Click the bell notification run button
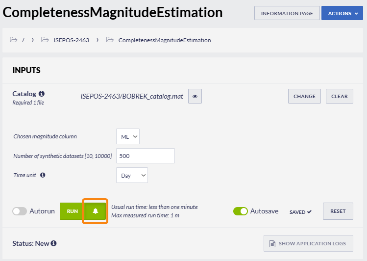This screenshot has width=367, height=261. [x=95, y=211]
